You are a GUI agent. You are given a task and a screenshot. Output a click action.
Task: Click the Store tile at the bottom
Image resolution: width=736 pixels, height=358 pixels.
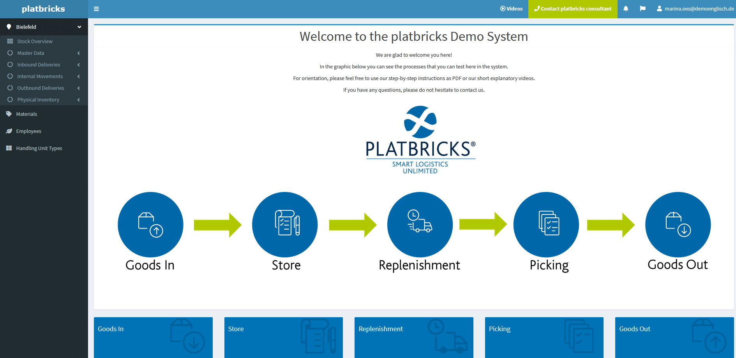[x=283, y=337]
